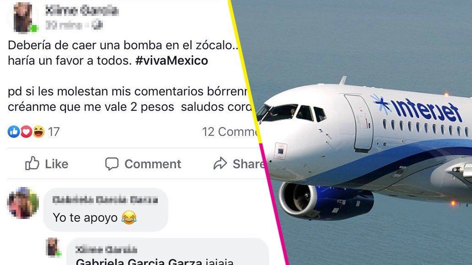The height and width of the screenshot is (265, 472).
Task: Open the blurred first commenter name
Action: click(105, 200)
